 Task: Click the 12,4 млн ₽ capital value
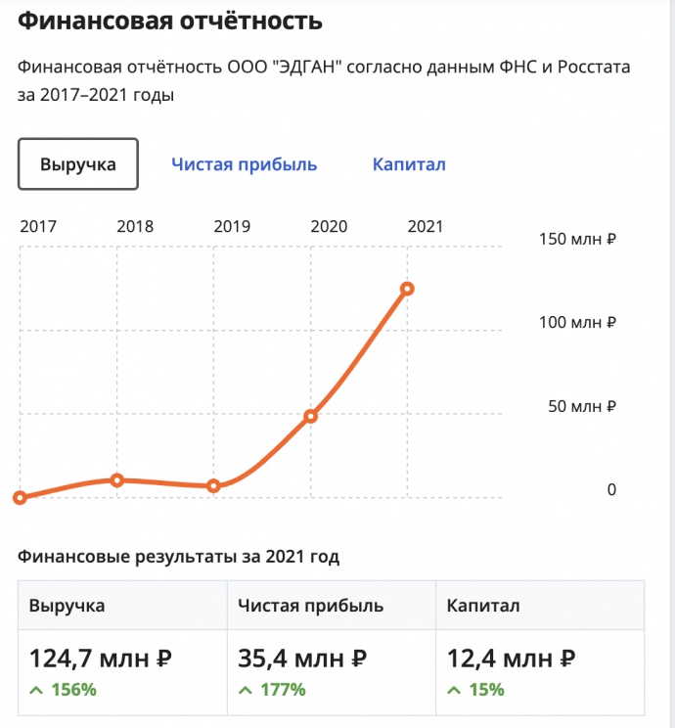point(511,660)
